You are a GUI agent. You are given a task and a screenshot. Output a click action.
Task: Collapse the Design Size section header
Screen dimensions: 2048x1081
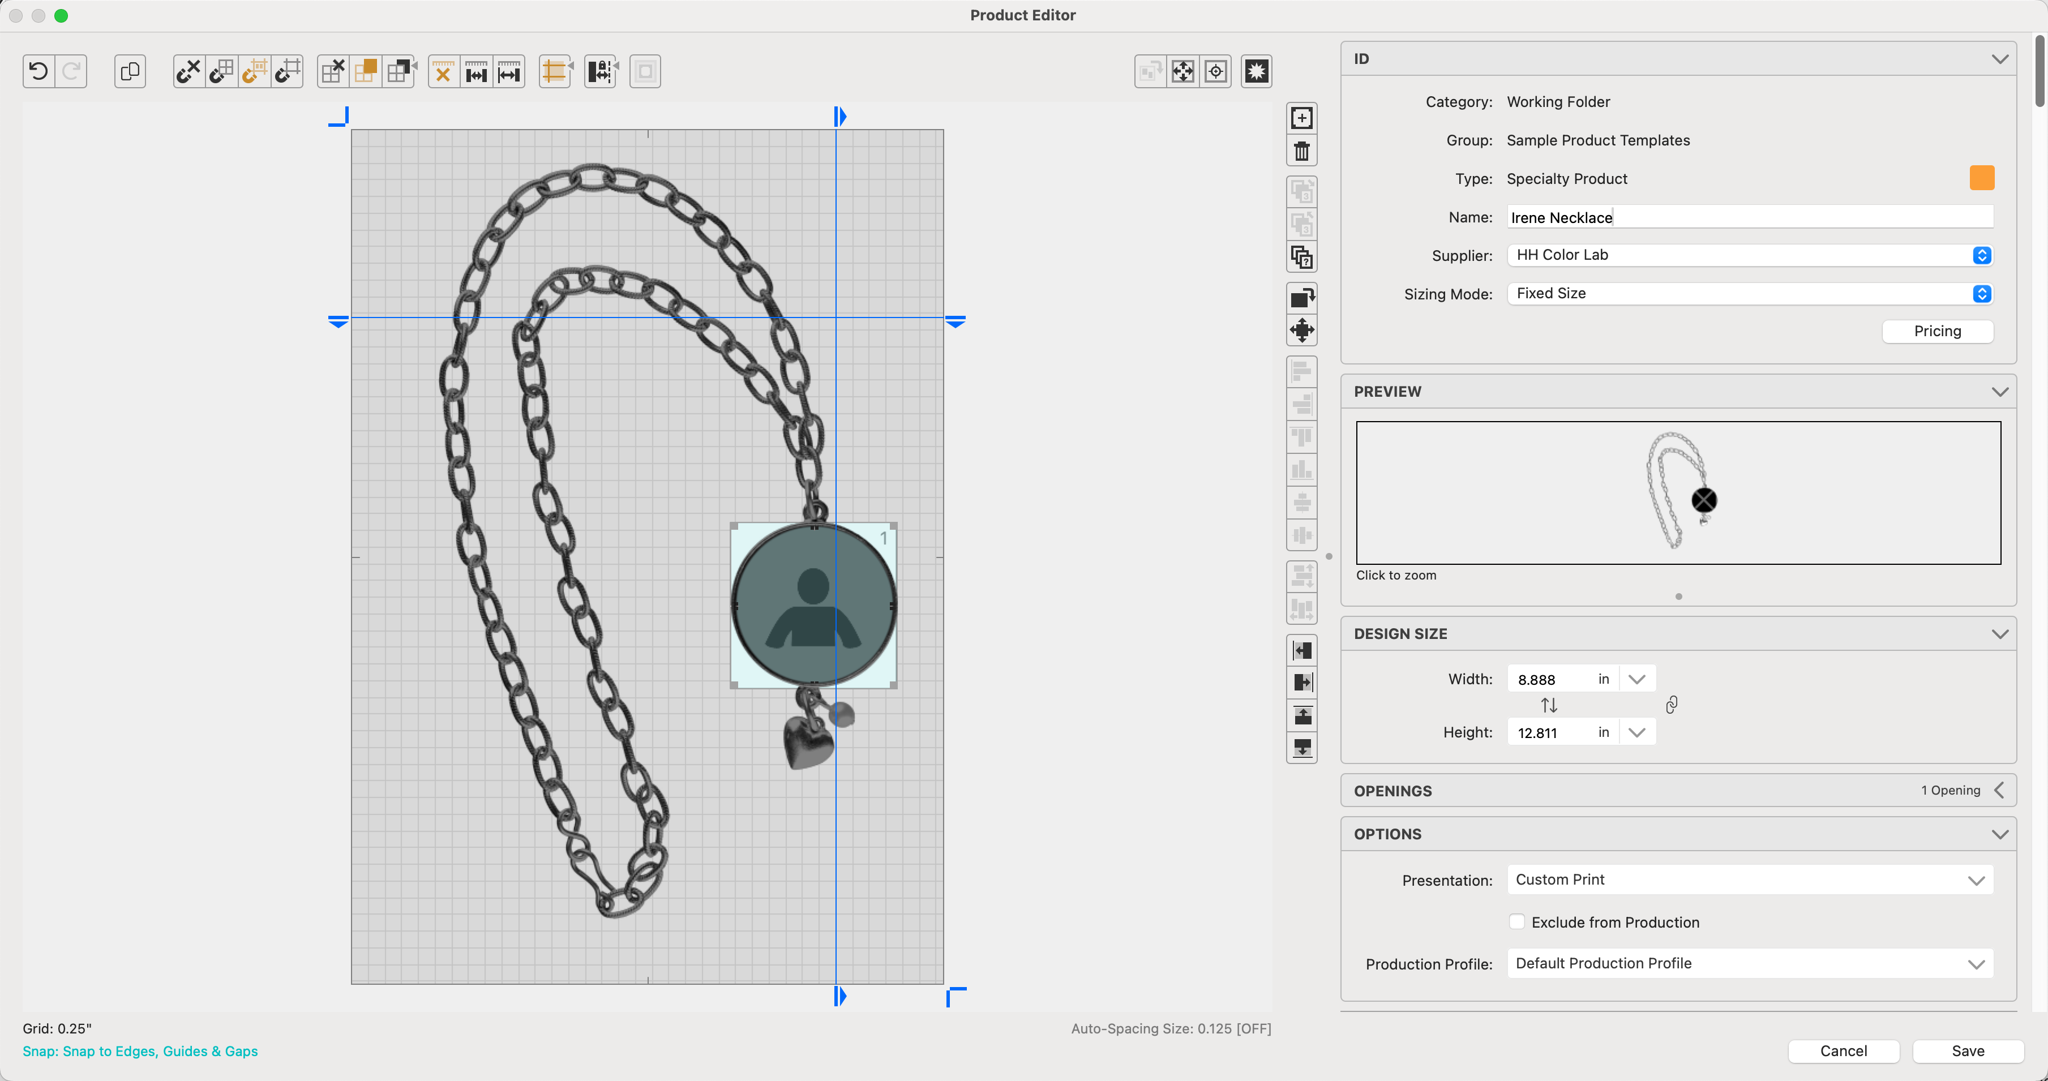(x=1999, y=633)
